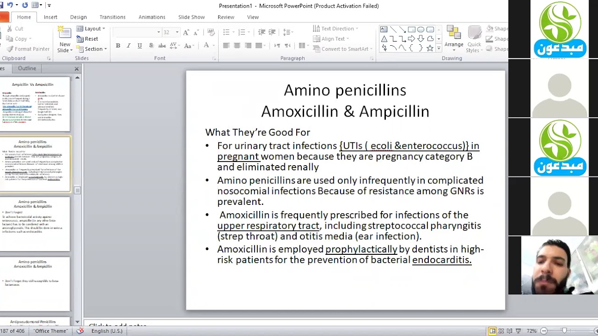This screenshot has height=336, width=598.
Task: Click the English (U.S.) language indicator
Action: click(107, 331)
